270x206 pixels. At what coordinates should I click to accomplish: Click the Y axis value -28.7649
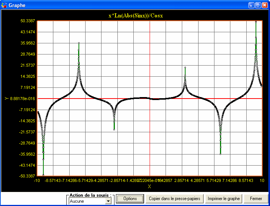point(27,143)
